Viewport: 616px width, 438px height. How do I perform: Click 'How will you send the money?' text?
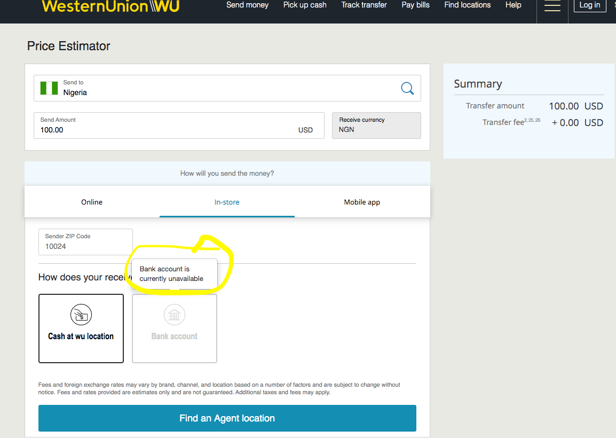coord(227,174)
